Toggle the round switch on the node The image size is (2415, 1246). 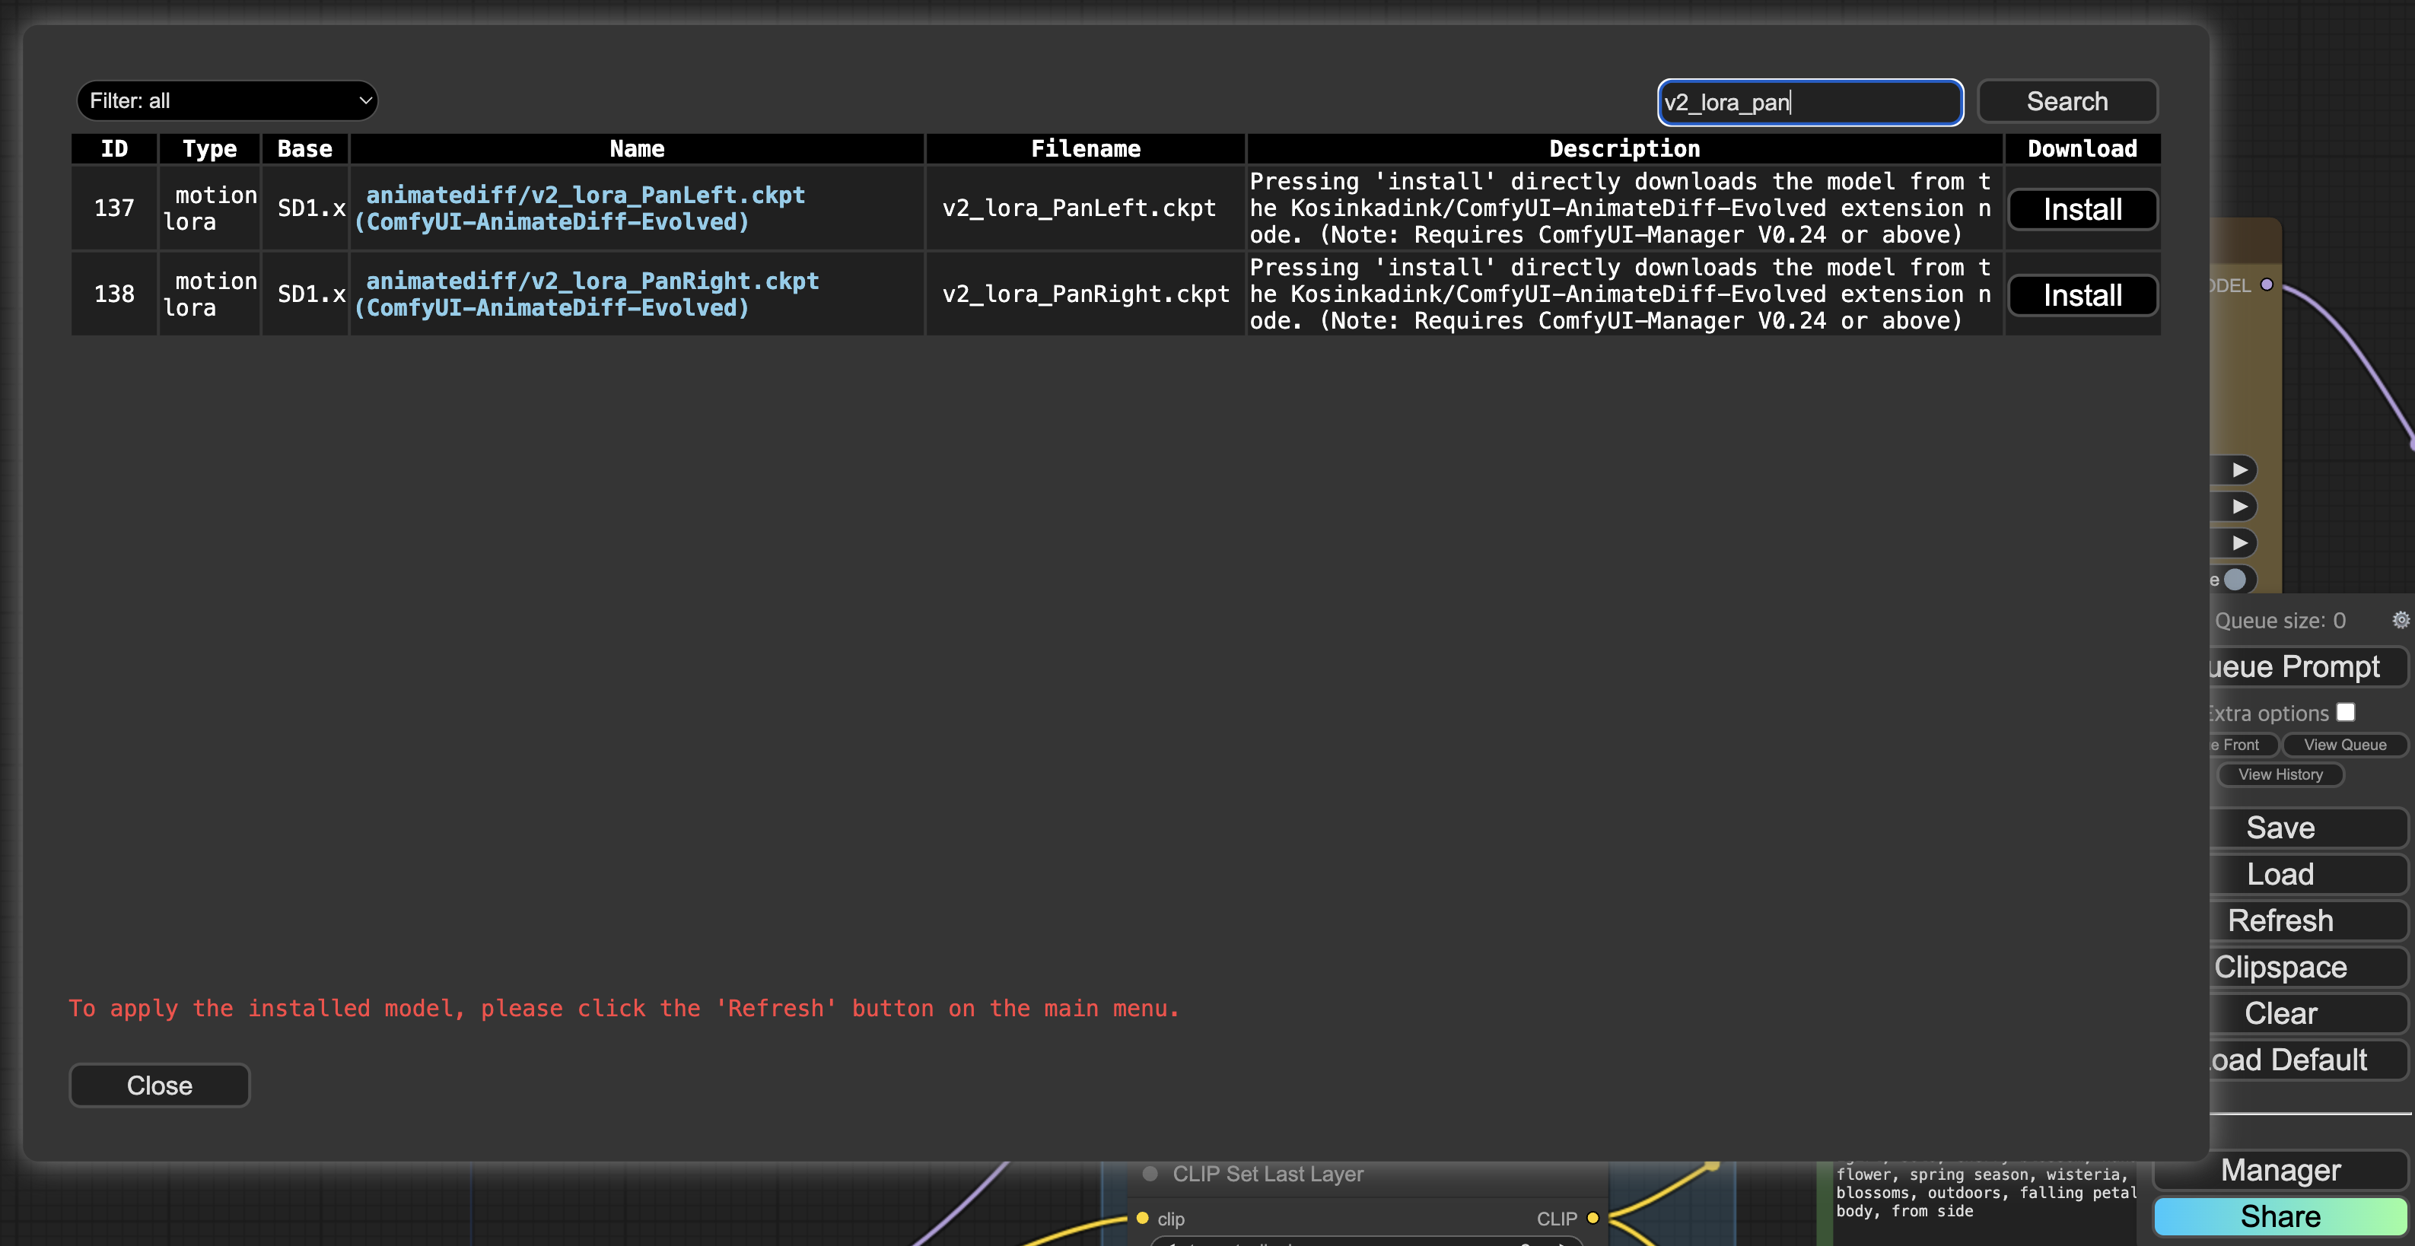2235,580
